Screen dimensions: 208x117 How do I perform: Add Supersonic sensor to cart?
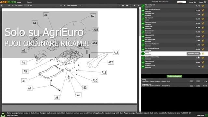(203, 23)
